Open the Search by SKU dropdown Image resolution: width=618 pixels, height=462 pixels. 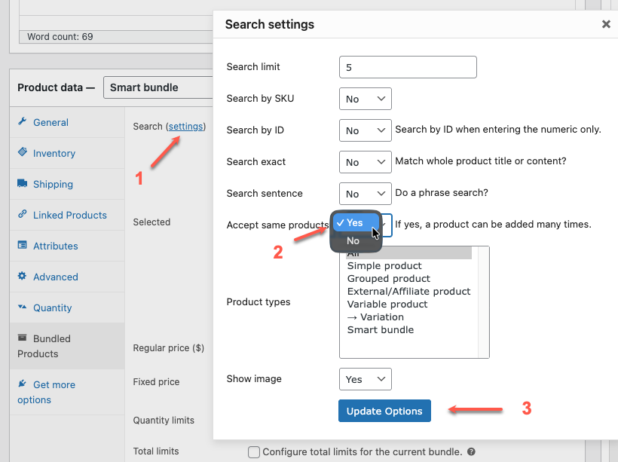tap(366, 99)
